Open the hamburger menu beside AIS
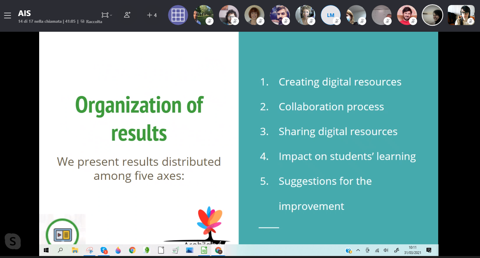The image size is (480, 258). (7, 15)
